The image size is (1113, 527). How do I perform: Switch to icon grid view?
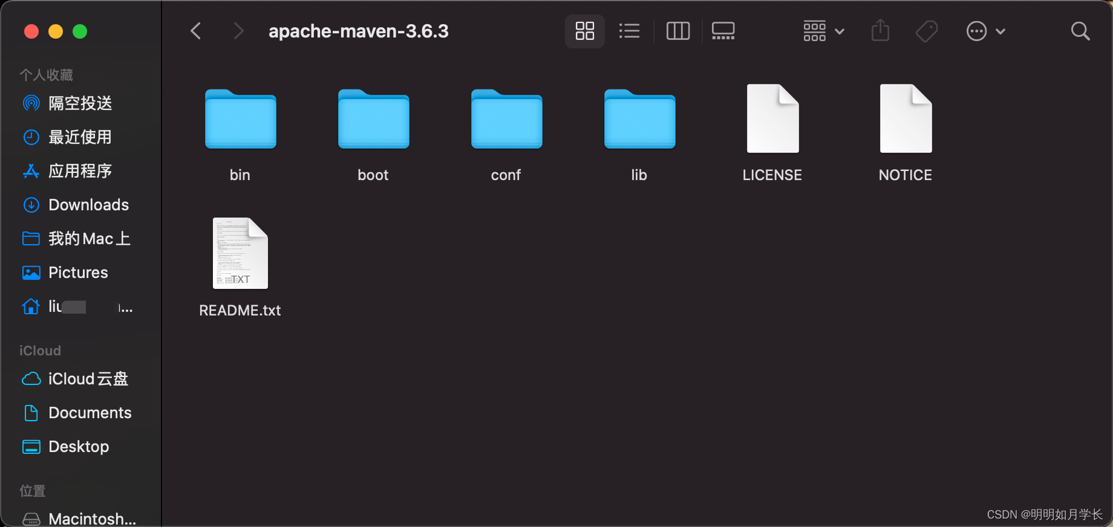(585, 31)
